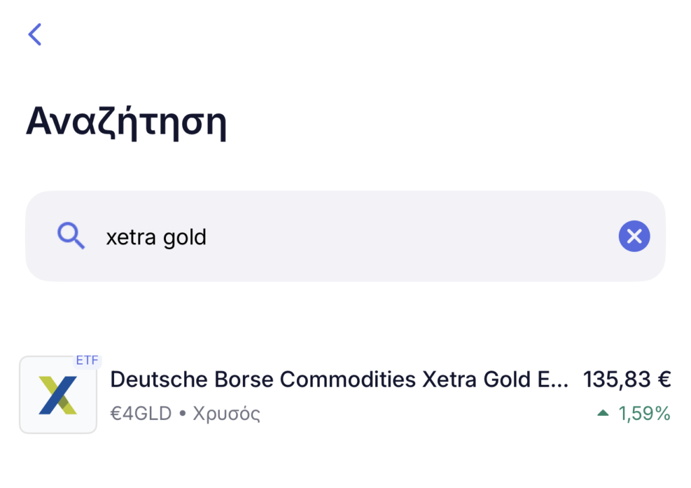
Task: Select the 135,83 € price value
Action: coord(626,379)
